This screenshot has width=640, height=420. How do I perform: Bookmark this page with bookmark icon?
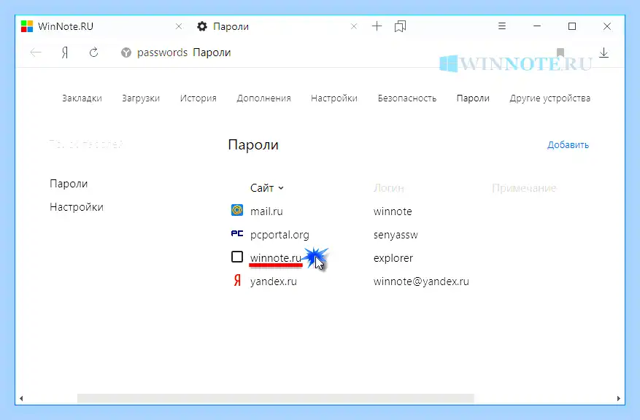point(560,52)
